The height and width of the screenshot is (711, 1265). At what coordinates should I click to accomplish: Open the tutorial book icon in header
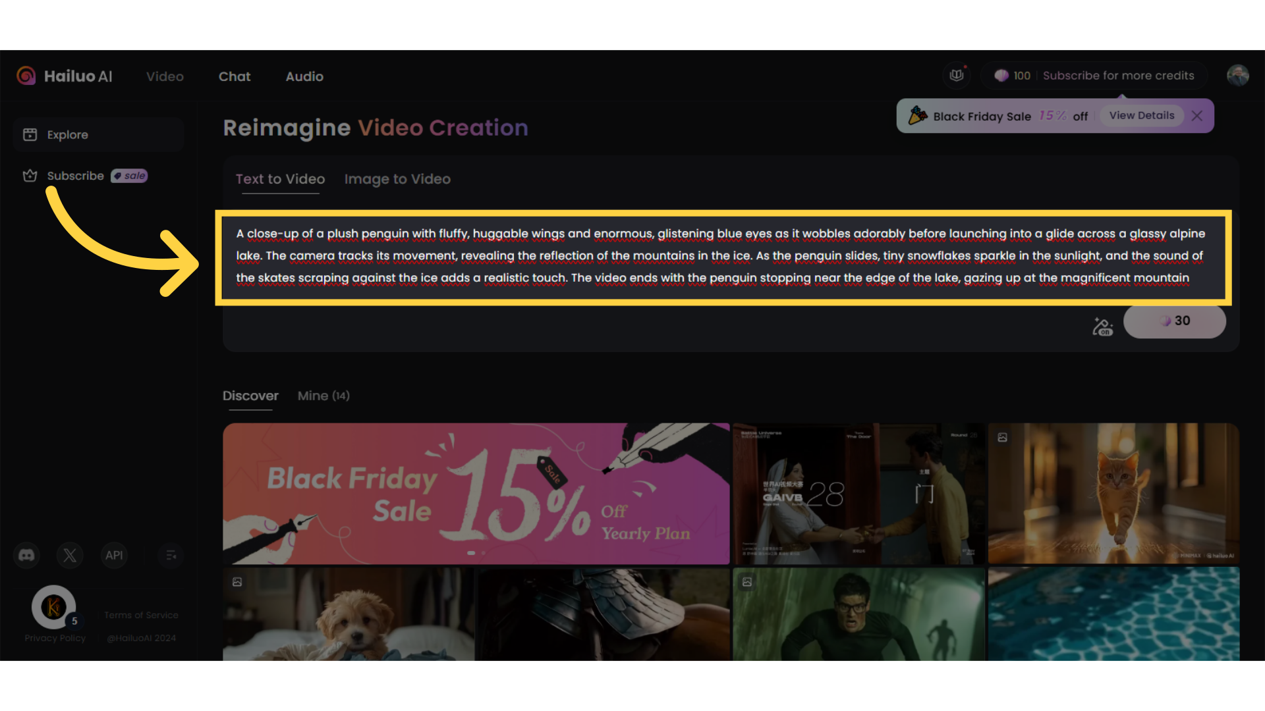pyautogui.click(x=957, y=75)
